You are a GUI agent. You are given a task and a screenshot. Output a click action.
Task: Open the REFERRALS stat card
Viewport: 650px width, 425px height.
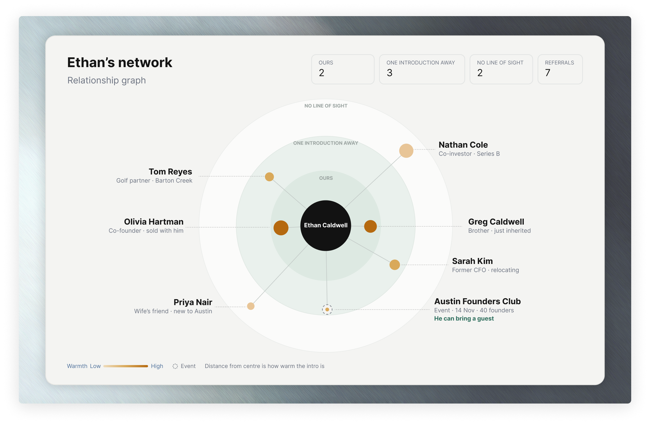560,69
